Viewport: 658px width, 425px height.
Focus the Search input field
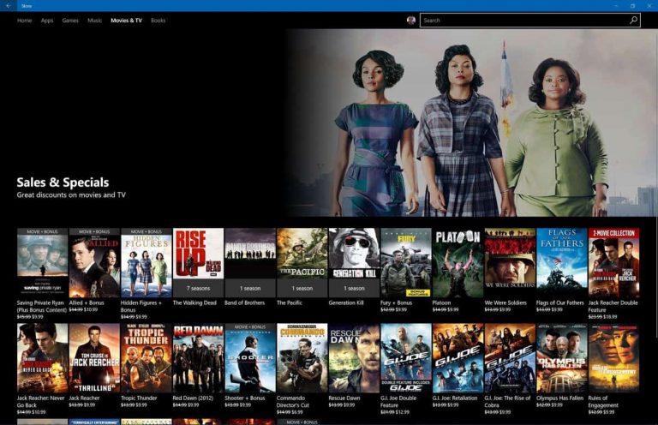click(x=530, y=21)
